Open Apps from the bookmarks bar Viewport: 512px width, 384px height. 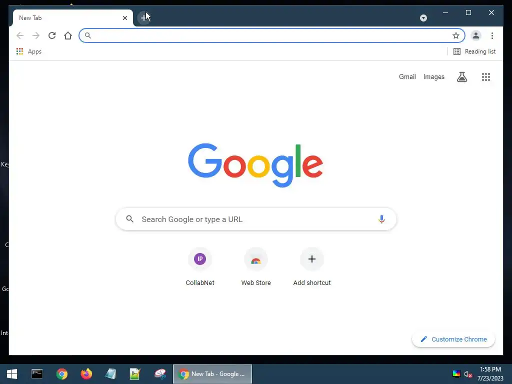[x=28, y=51]
